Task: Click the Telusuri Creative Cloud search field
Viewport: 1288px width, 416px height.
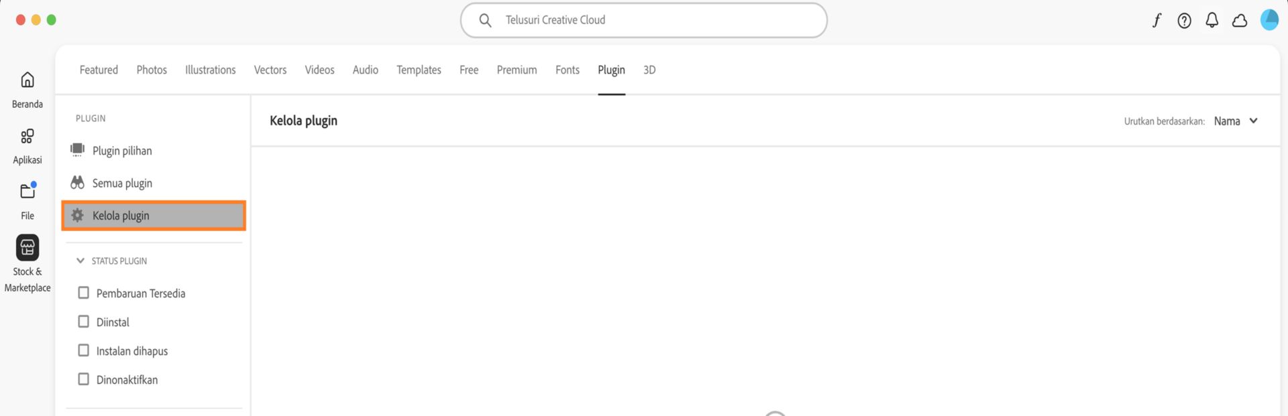Action: pyautogui.click(x=644, y=20)
